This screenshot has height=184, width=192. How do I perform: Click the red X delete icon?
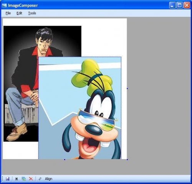click(31, 179)
